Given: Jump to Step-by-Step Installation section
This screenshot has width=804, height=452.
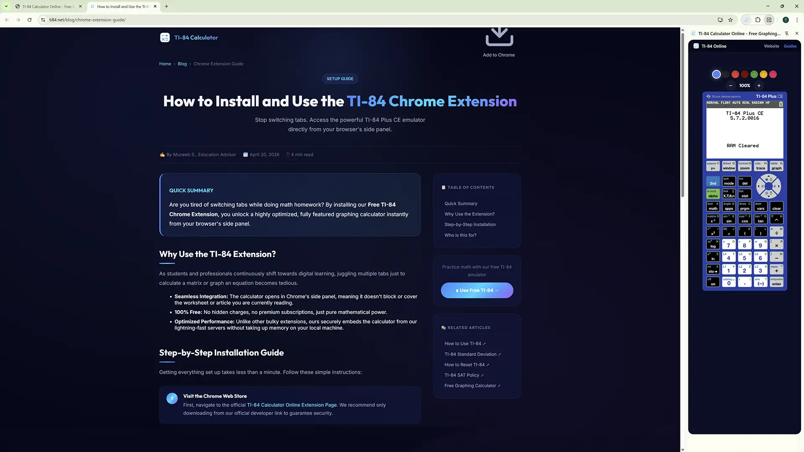Looking at the screenshot, I should point(470,225).
